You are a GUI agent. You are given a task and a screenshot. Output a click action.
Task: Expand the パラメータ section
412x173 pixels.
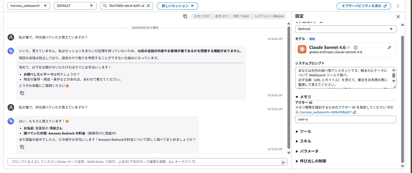(x=307, y=151)
